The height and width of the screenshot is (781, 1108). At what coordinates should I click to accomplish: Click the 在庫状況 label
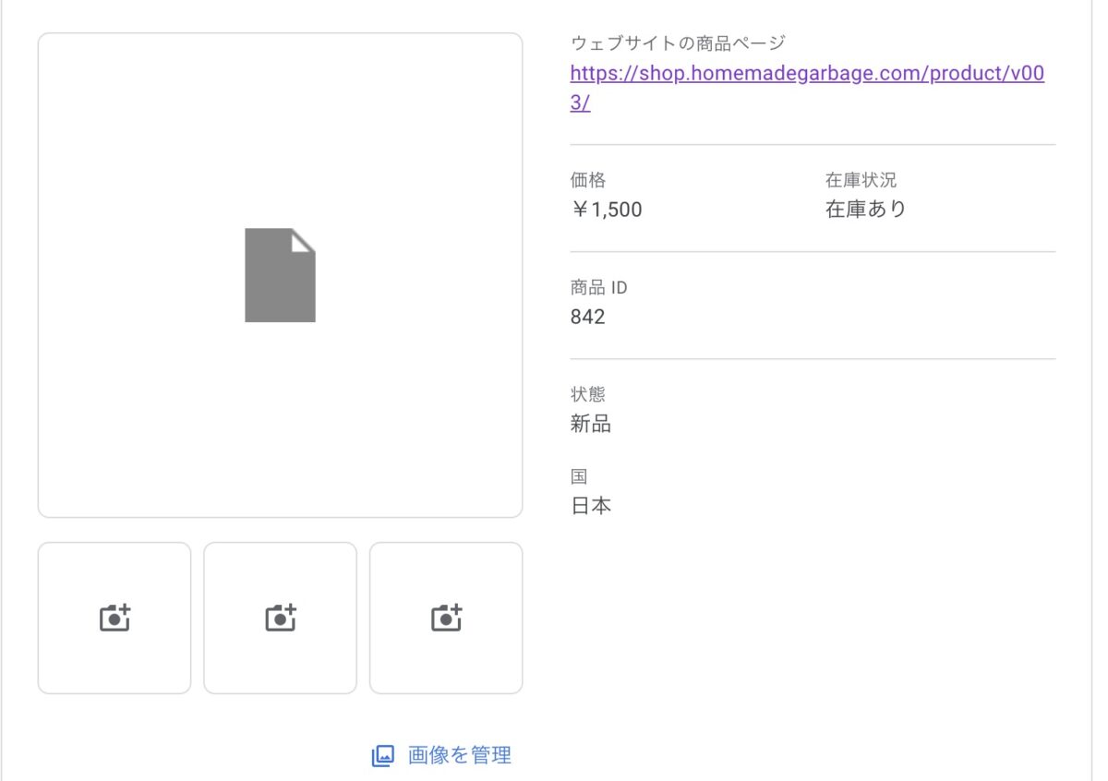[861, 180]
